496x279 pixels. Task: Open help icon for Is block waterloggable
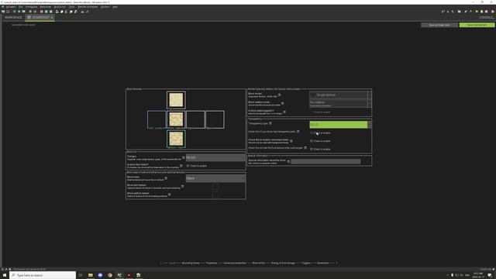coord(284,112)
